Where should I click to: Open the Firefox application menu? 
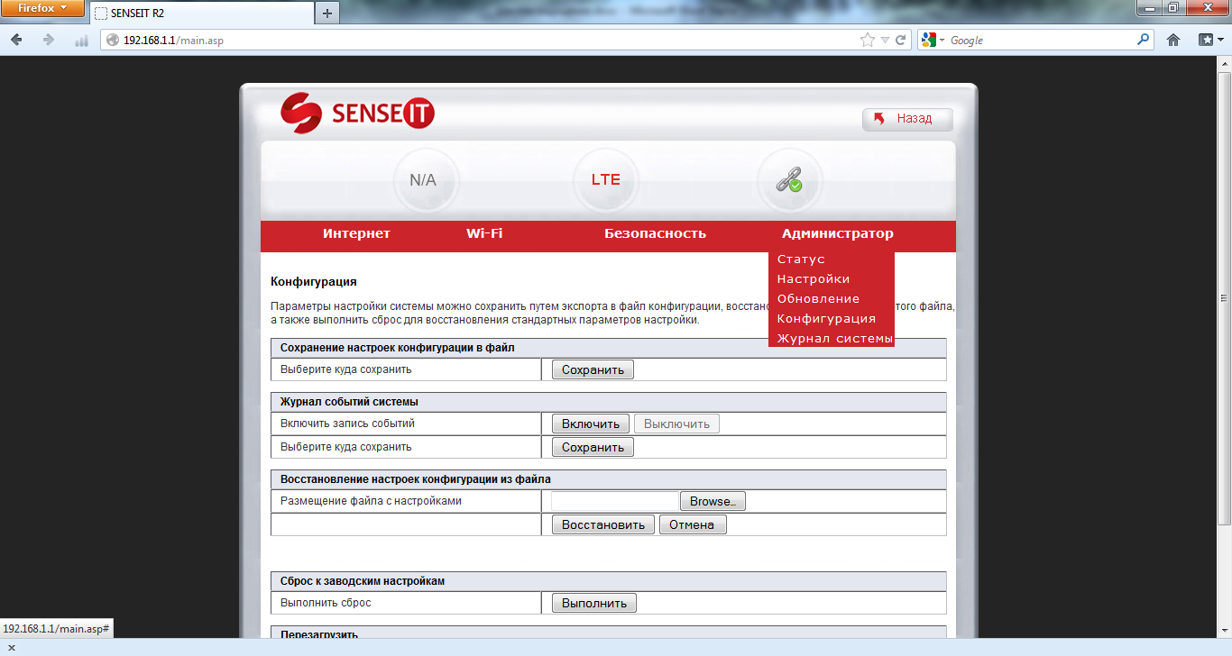pos(42,8)
